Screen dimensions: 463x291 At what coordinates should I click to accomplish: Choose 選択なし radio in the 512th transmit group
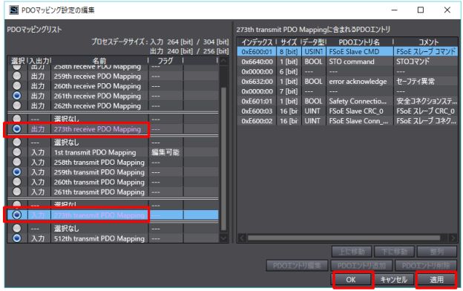point(17,228)
